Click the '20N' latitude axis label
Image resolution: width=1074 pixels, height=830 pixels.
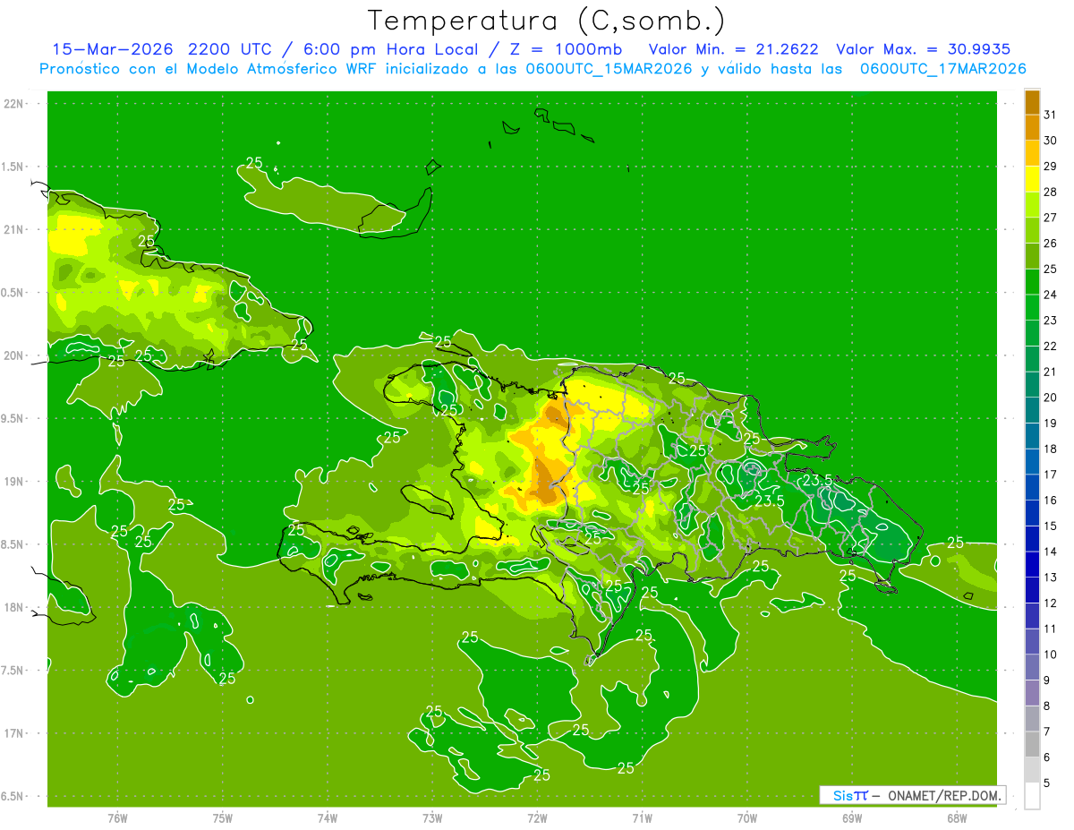[x=15, y=355]
